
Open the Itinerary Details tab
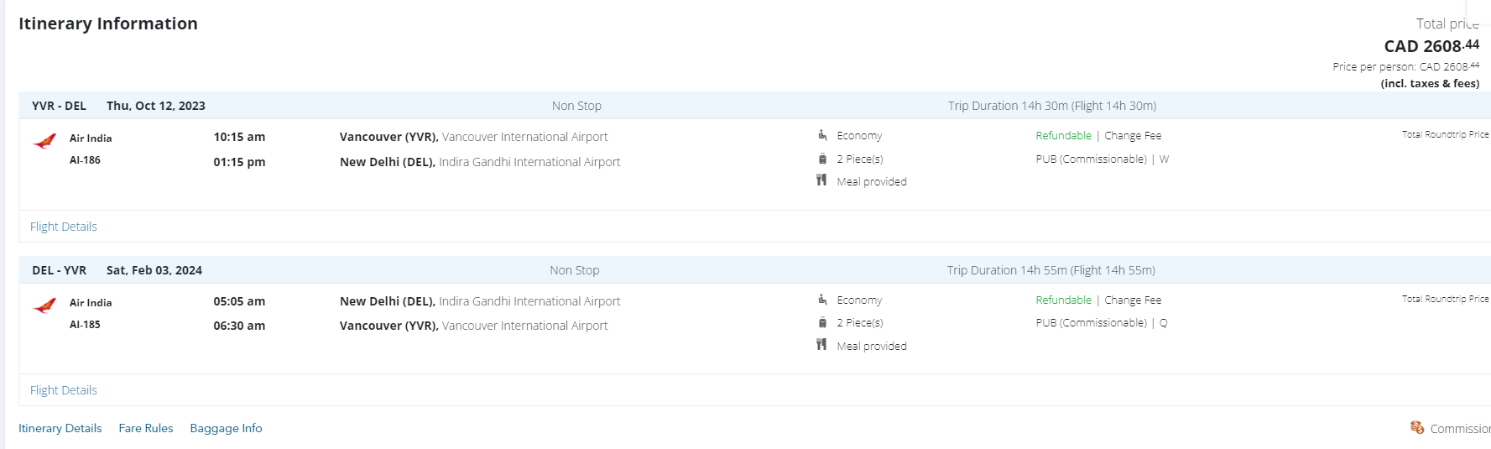coord(60,428)
